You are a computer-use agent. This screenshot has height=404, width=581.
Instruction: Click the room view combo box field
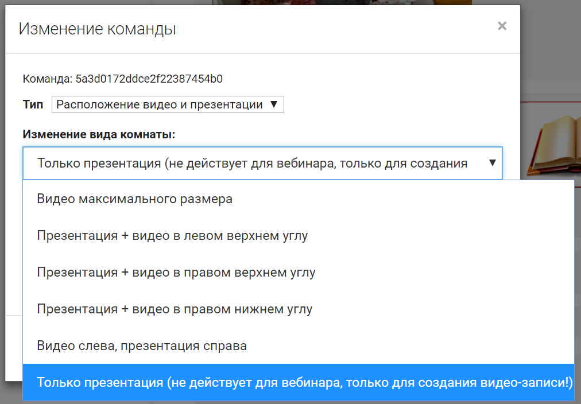pos(253,163)
